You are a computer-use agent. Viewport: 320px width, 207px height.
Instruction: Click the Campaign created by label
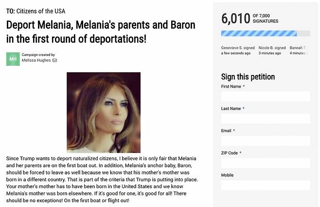38,55
